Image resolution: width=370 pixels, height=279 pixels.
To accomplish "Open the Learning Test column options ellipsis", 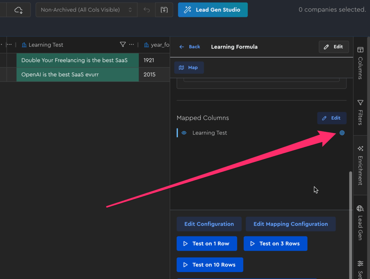I will [132, 45].
